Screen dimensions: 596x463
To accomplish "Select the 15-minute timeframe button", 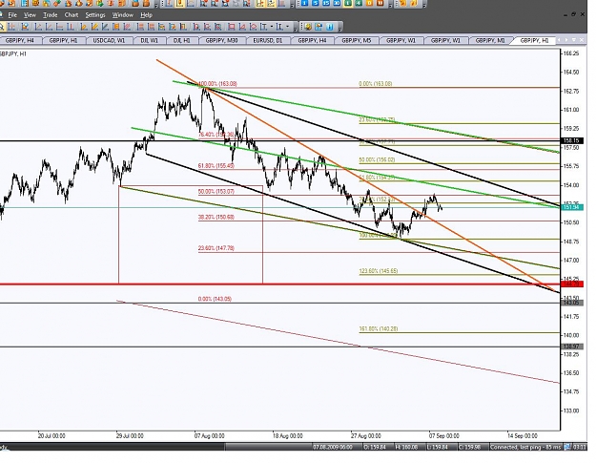I will pos(326,3).
